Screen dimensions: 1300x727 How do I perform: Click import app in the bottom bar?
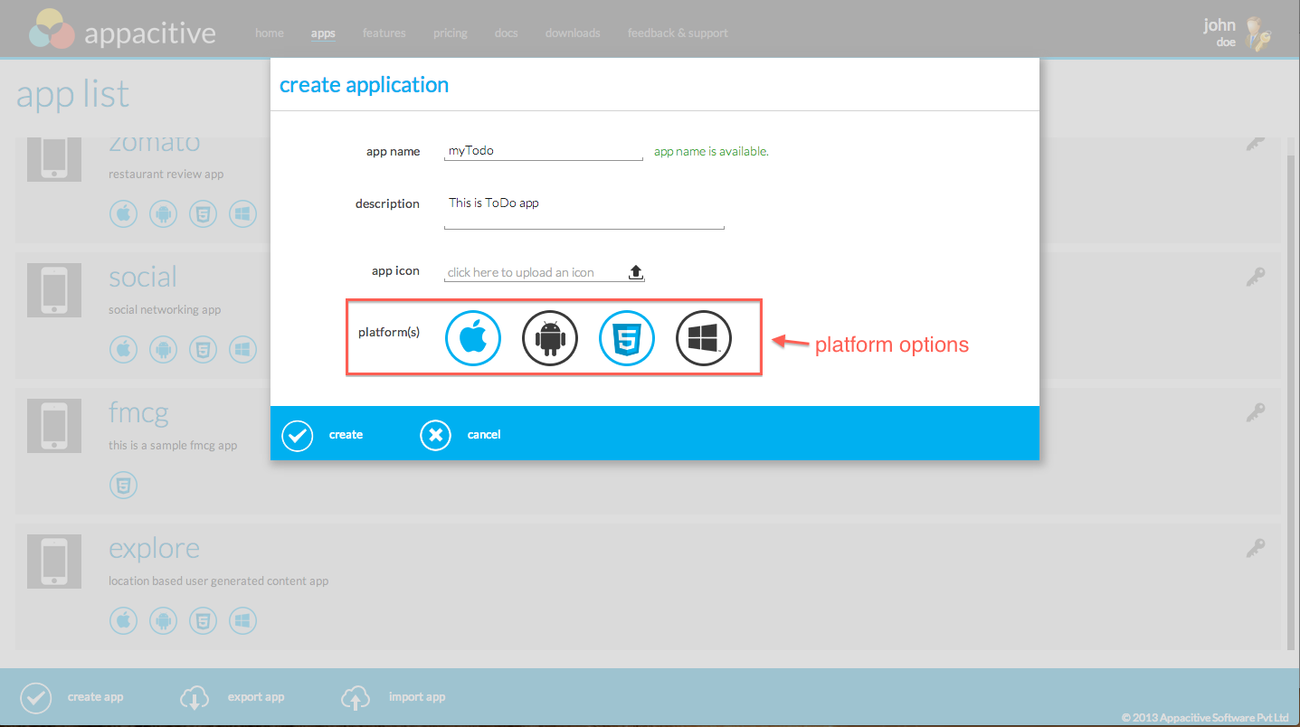(x=417, y=697)
